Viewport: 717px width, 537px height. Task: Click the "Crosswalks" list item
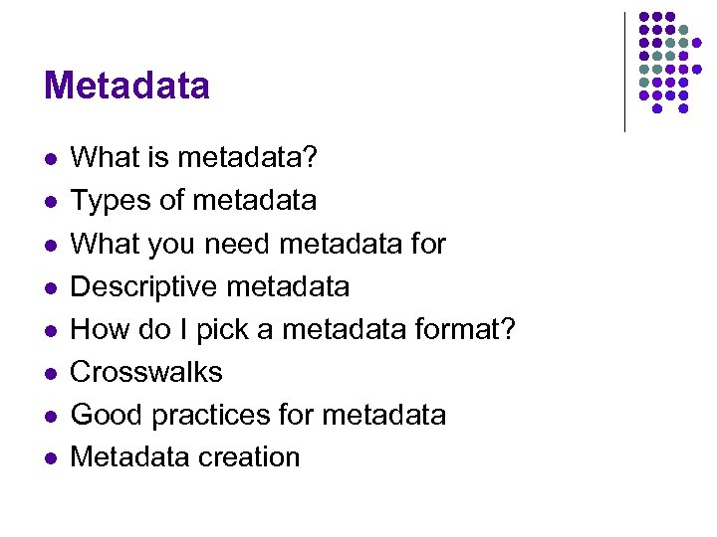[146, 372]
